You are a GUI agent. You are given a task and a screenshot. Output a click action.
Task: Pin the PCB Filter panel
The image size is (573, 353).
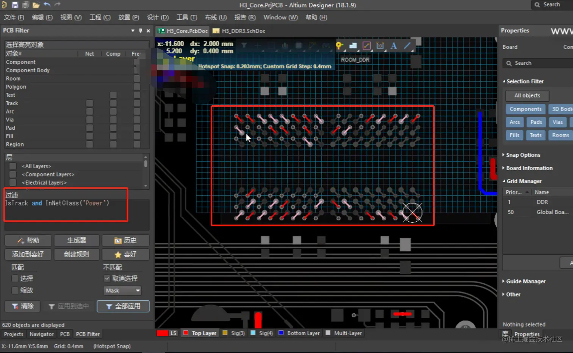coord(141,31)
